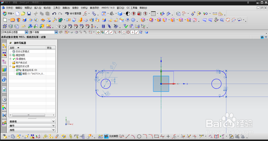
Task: Open the Roles sidebar tab
Action: tap(4, 123)
